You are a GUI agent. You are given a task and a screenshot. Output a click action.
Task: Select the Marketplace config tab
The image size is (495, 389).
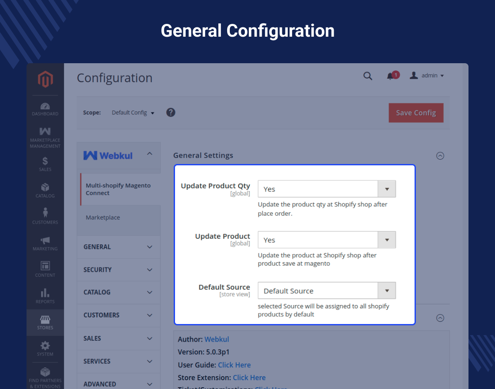103,217
